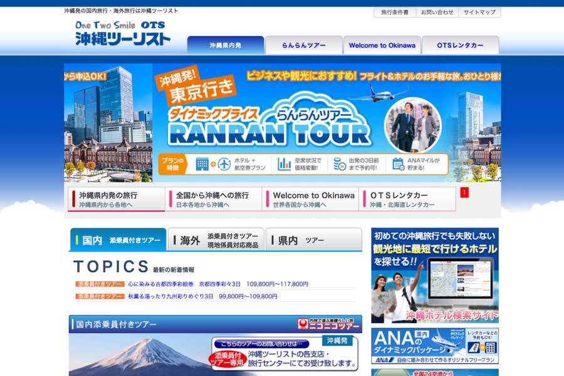
Task: Select the OTSレンタカー navigation tab
Action: (460, 45)
